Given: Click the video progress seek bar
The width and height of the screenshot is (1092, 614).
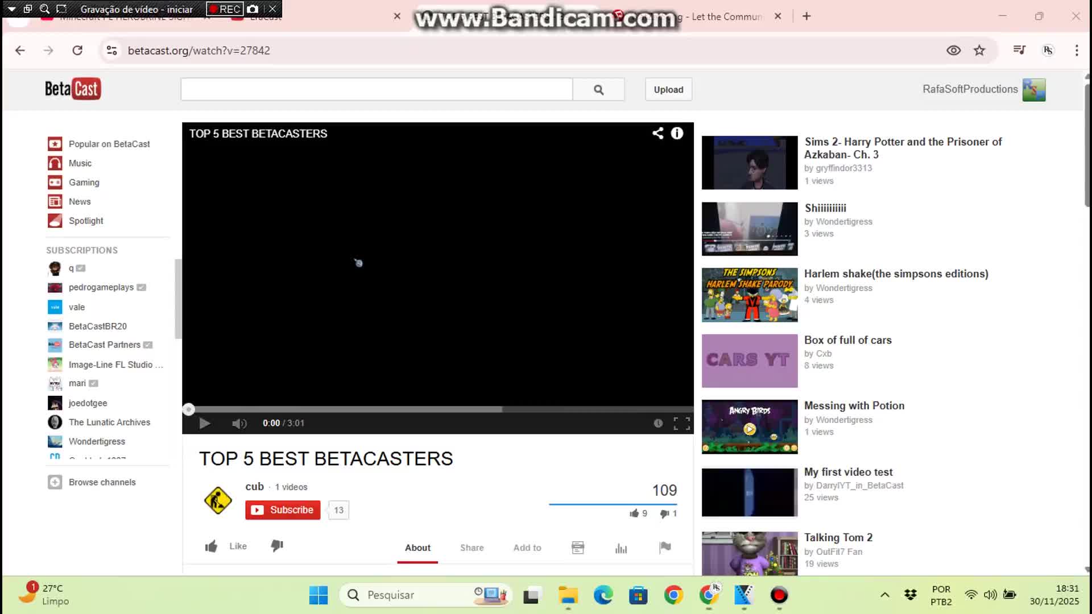Looking at the screenshot, I should click(x=438, y=409).
